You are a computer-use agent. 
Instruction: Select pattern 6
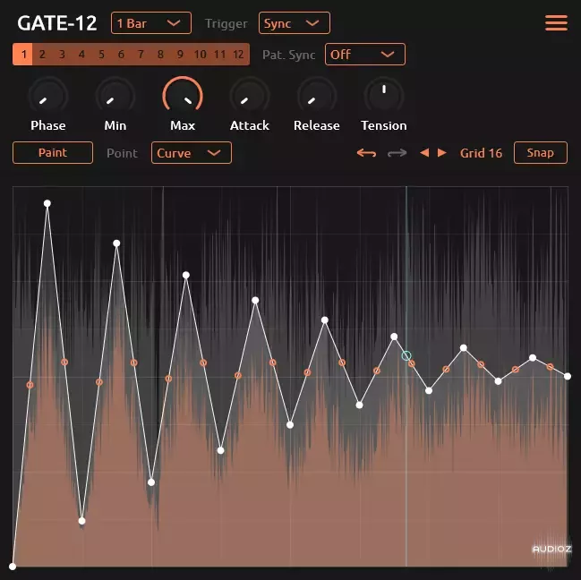click(x=121, y=55)
